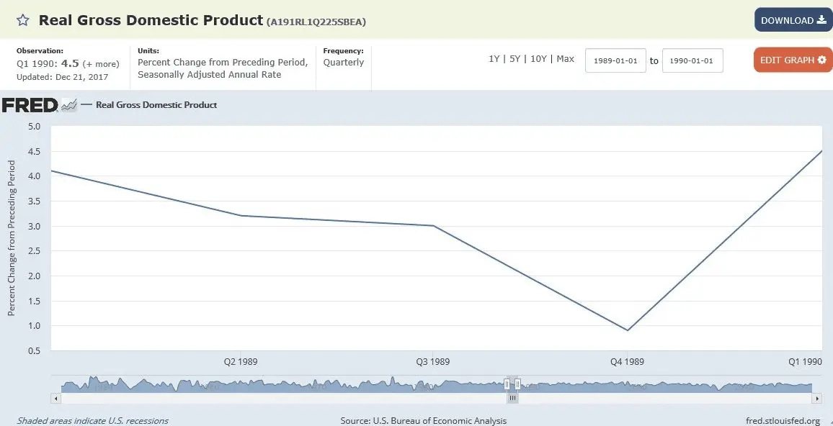Click the right range handle in the navigator
Screen dimensions: 833x426
(x=517, y=384)
